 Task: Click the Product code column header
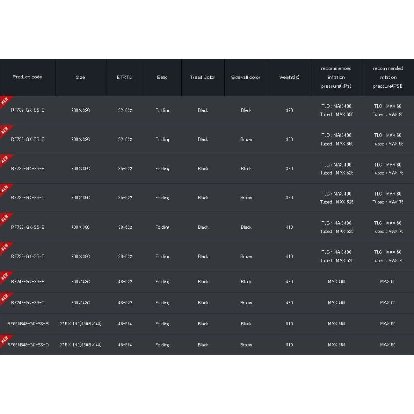(27, 77)
